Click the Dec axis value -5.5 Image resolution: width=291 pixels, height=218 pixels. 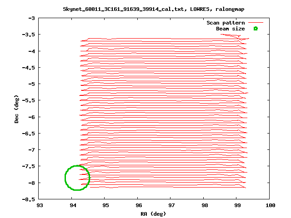coord(28,100)
